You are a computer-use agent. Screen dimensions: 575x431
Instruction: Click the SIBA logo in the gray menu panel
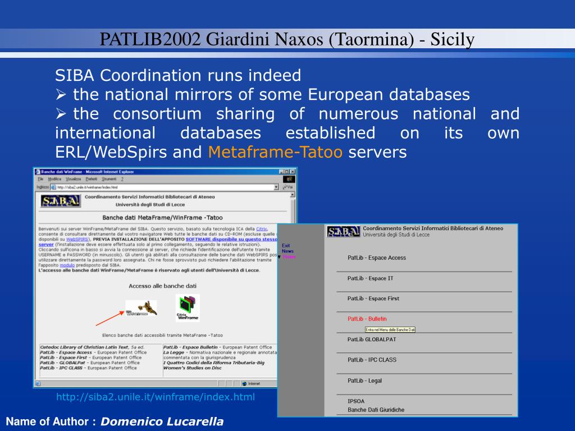pyautogui.click(x=343, y=231)
